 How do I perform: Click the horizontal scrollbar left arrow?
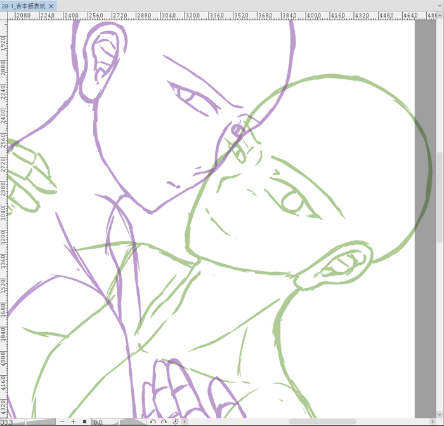click(x=185, y=422)
